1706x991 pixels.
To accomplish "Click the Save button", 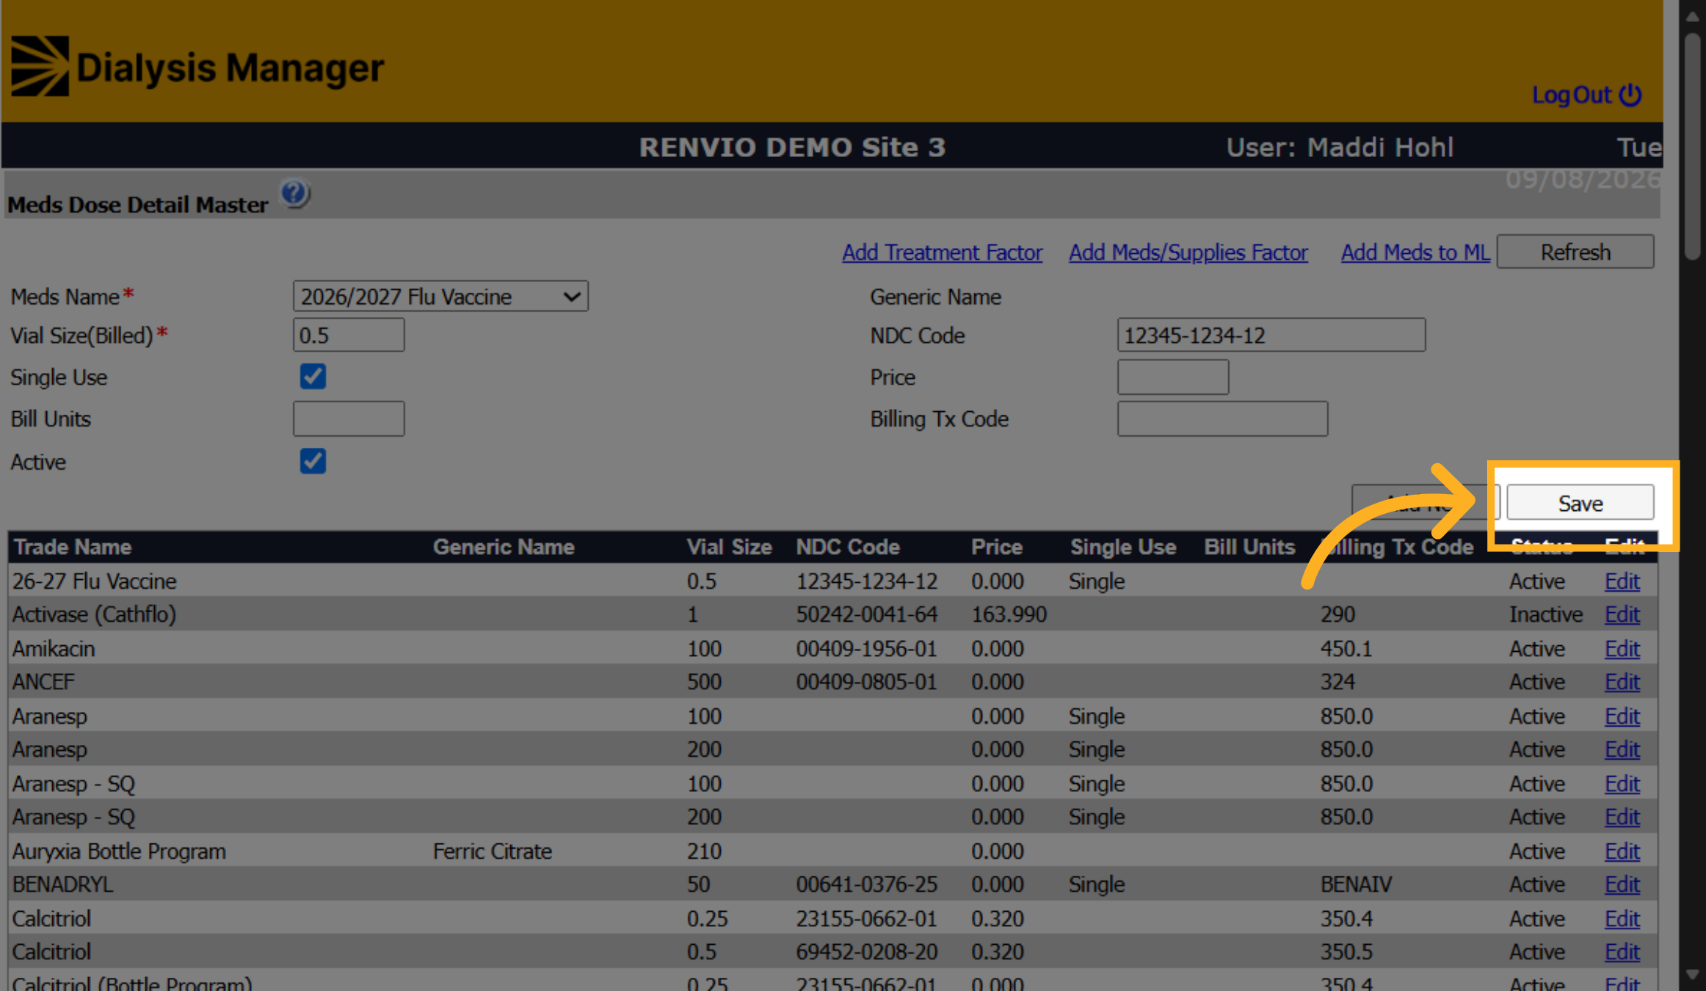I will coord(1580,503).
